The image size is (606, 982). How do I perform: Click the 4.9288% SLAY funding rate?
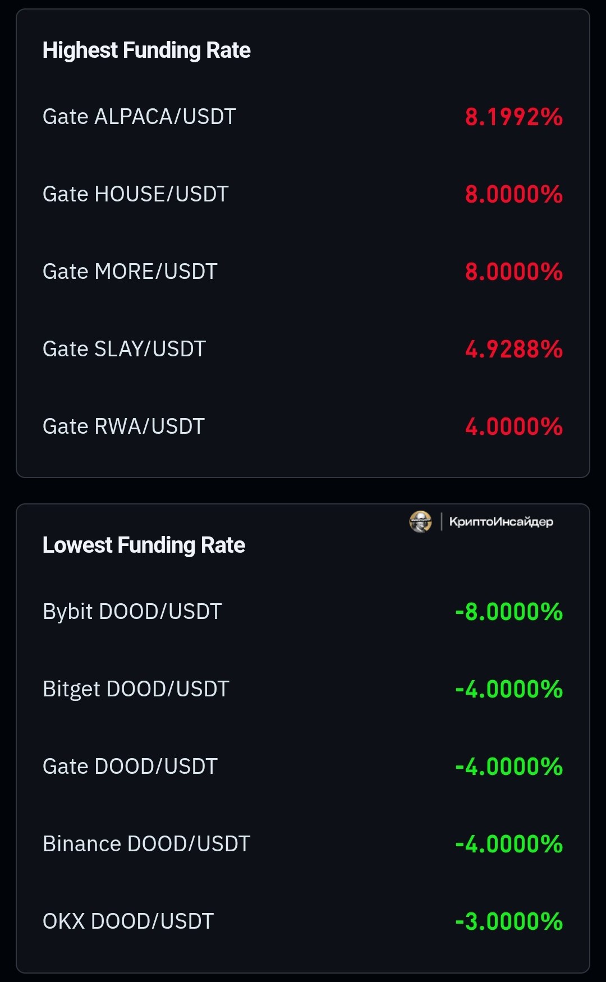[513, 350]
